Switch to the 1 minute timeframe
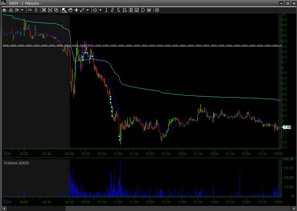Viewport: 297px width, 211px height. [x=106, y=10]
